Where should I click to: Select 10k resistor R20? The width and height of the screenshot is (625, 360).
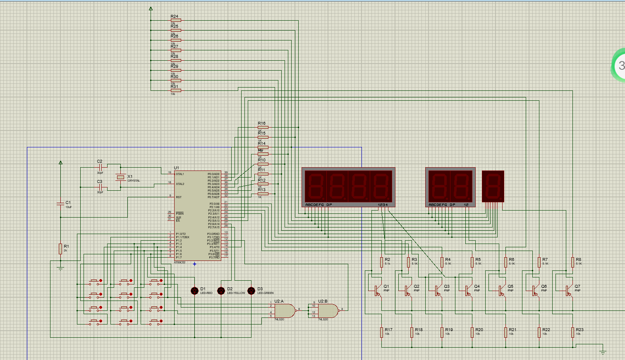click(x=472, y=332)
